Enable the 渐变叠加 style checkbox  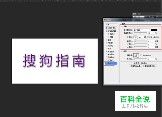106,54
